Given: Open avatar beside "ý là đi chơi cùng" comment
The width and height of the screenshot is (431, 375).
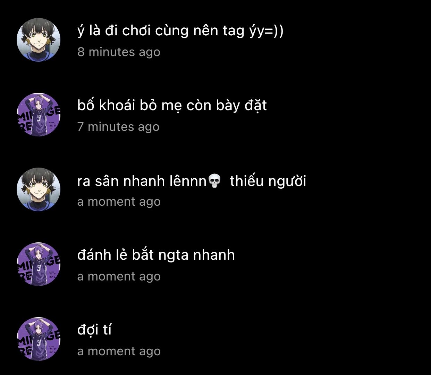Looking at the screenshot, I should pyautogui.click(x=39, y=40).
